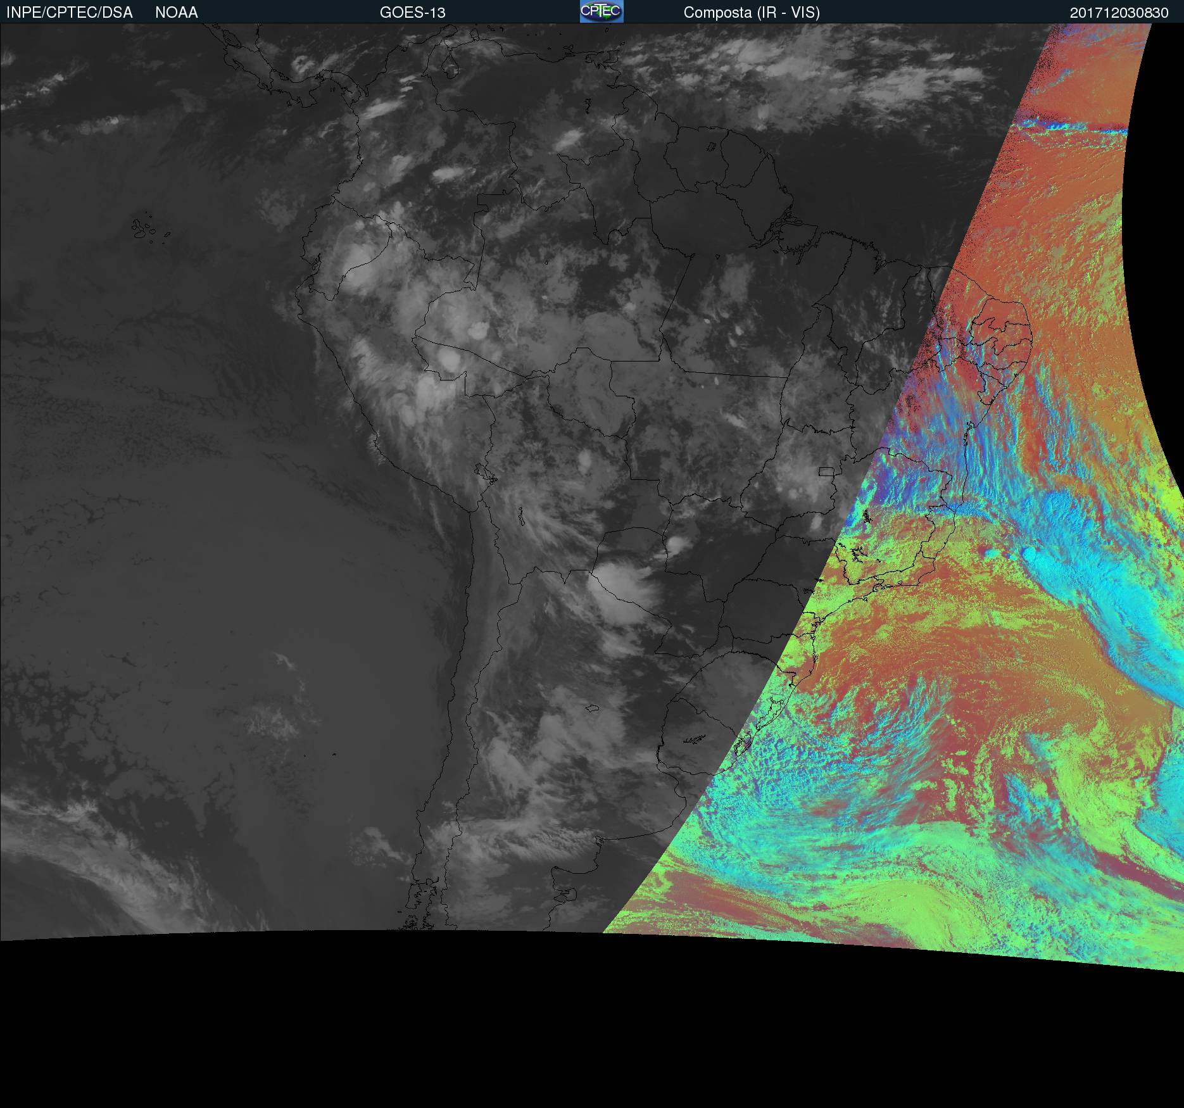The image size is (1184, 1108).
Task: Click the Composta (IR - VIS) title
Action: (x=752, y=13)
